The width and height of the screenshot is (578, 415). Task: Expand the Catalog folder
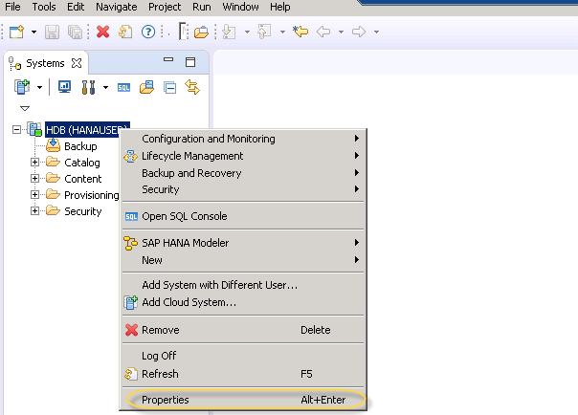click(34, 162)
